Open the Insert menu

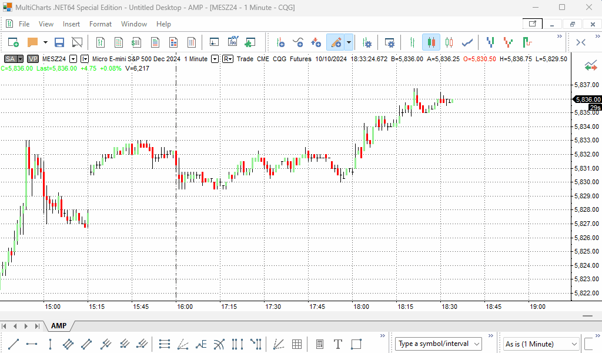click(x=71, y=24)
